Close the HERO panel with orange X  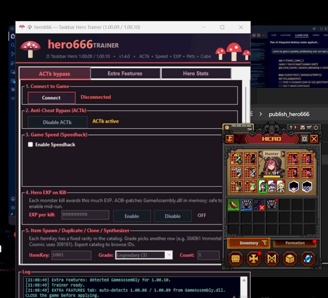314,139
